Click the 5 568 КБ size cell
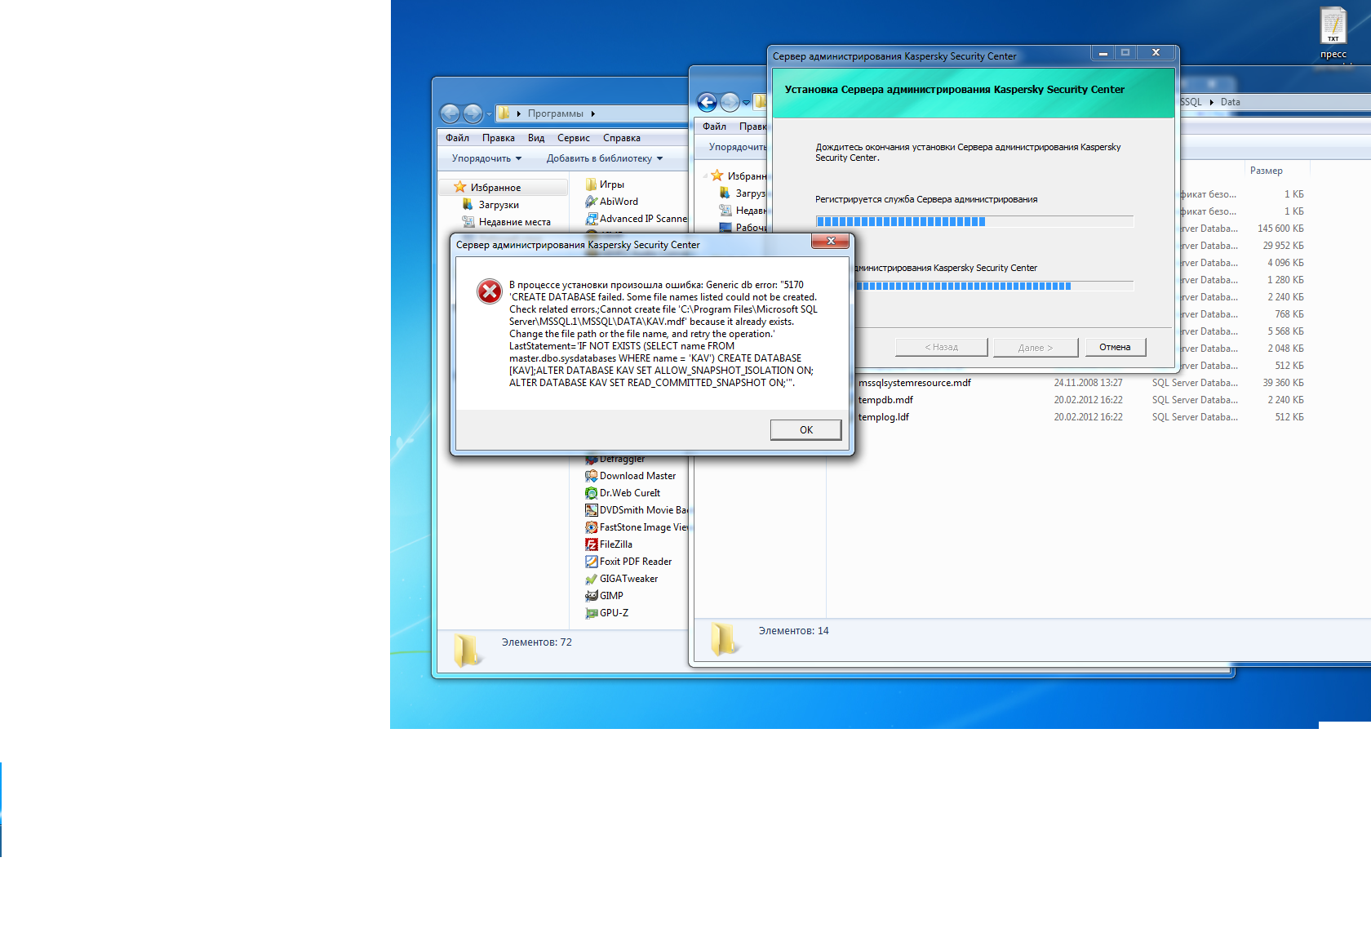Image resolution: width=1371 pixels, height=942 pixels. 1285,331
